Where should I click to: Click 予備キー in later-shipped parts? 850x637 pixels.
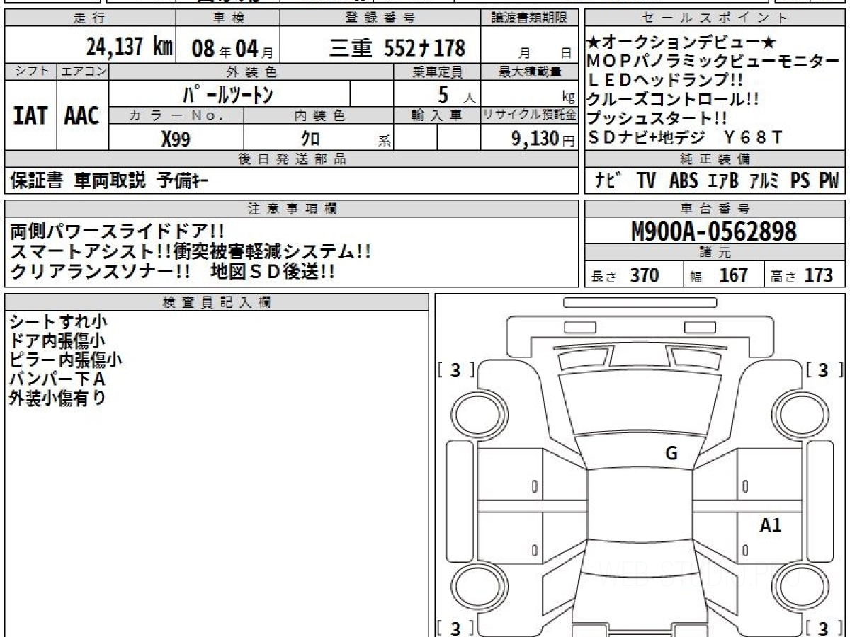(x=183, y=180)
